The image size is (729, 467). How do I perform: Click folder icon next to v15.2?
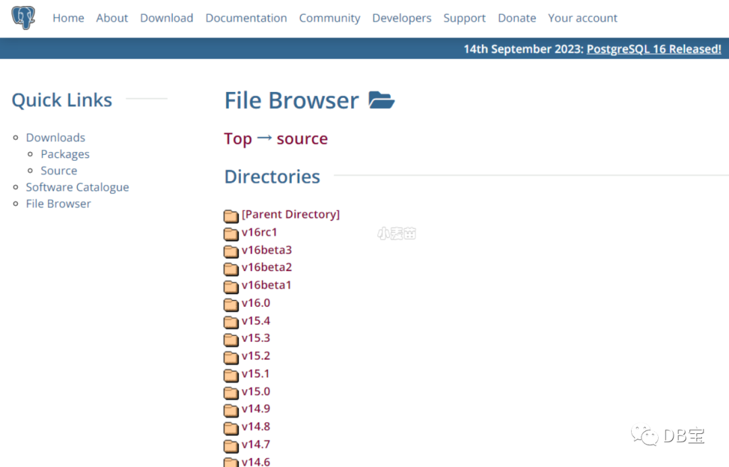point(231,357)
